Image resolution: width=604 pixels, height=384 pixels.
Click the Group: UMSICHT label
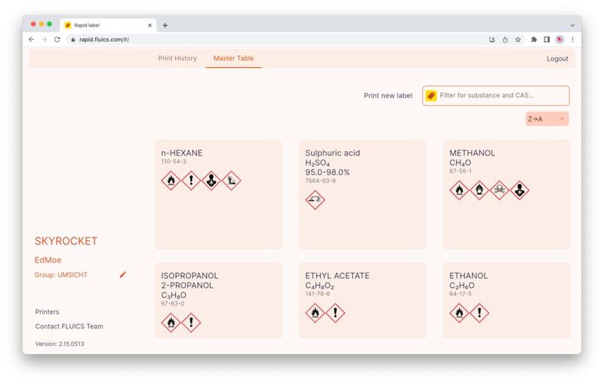click(61, 274)
